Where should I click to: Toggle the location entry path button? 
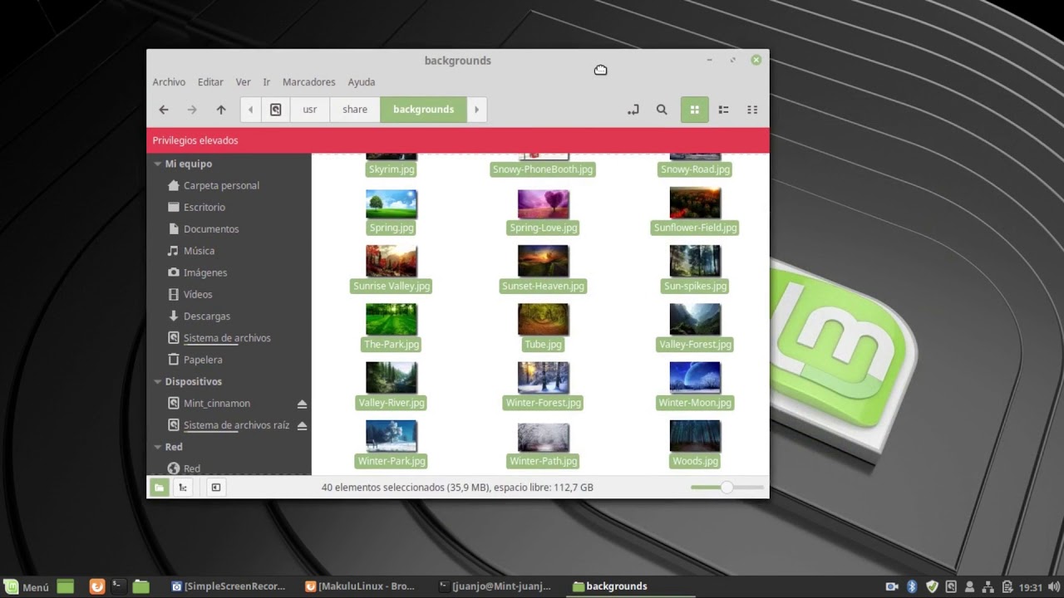tap(633, 110)
